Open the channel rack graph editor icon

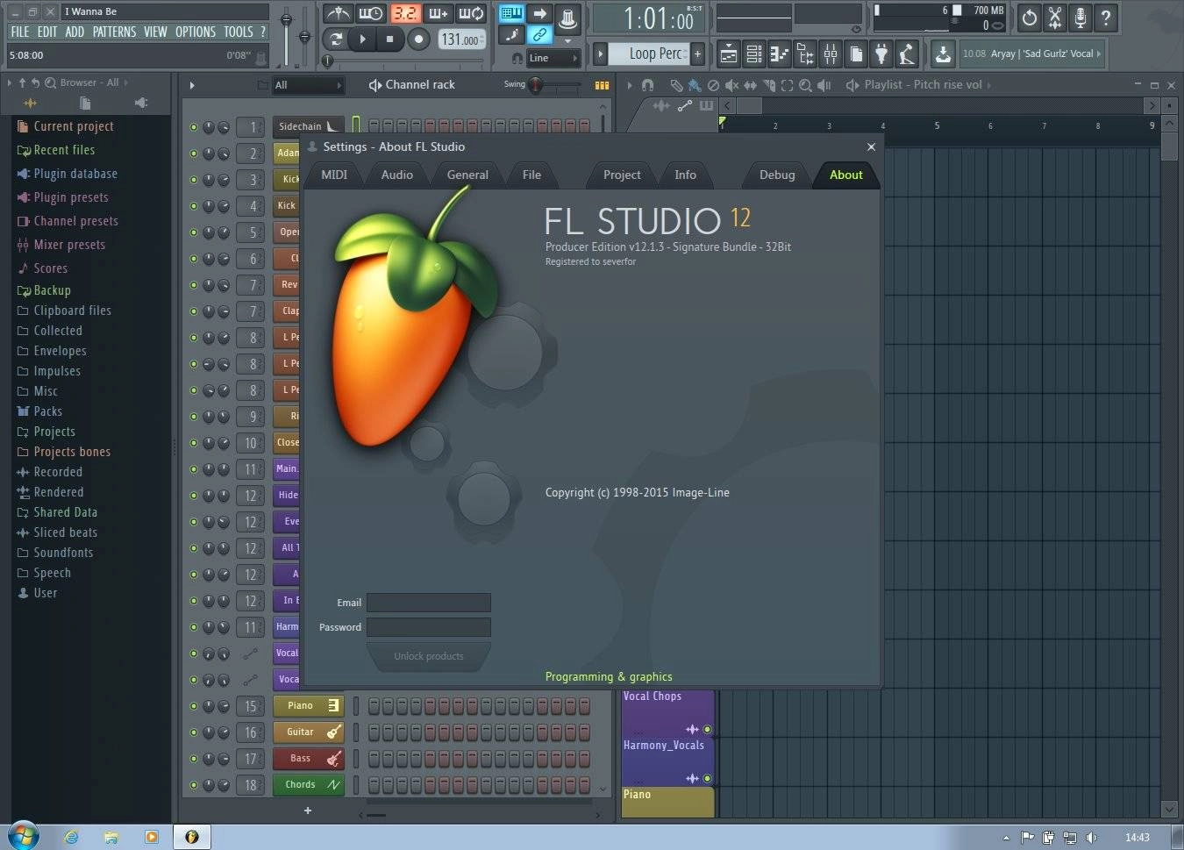(602, 85)
